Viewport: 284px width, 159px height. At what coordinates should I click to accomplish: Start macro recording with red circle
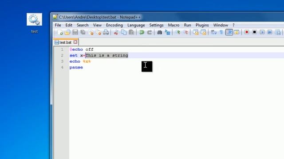[247, 32]
